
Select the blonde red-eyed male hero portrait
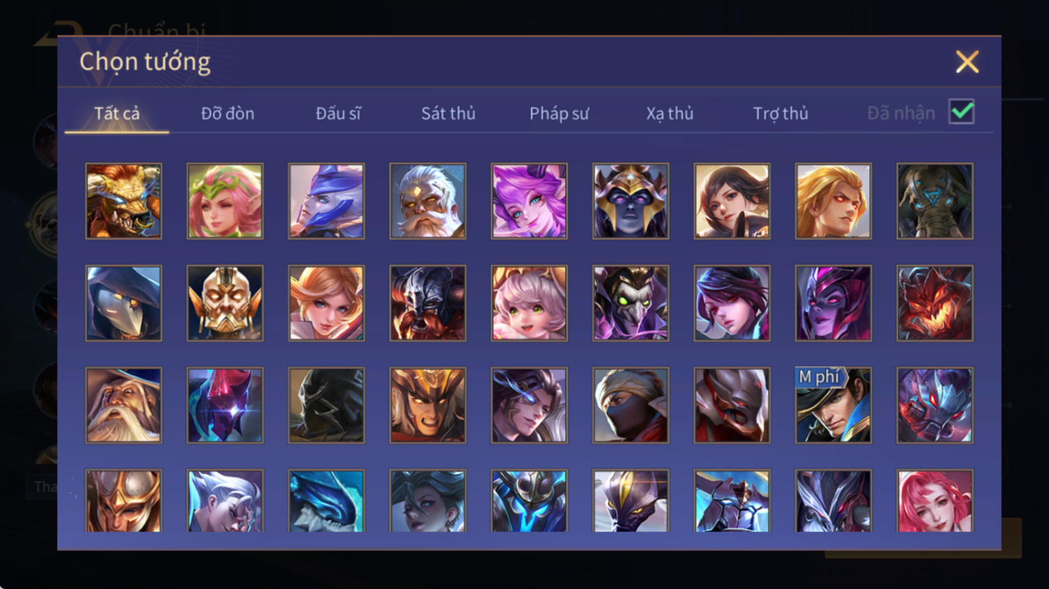pos(833,201)
